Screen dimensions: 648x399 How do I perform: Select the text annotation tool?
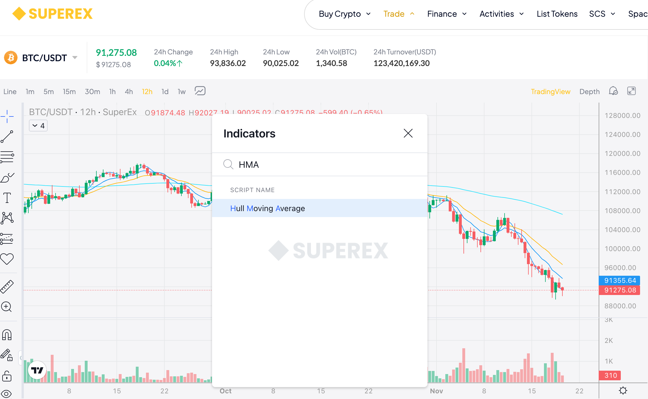(x=7, y=198)
